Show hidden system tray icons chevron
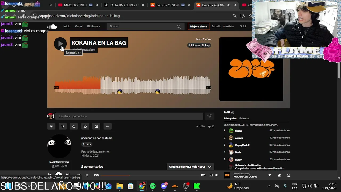This screenshot has height=192, width=341. tap(269, 186)
